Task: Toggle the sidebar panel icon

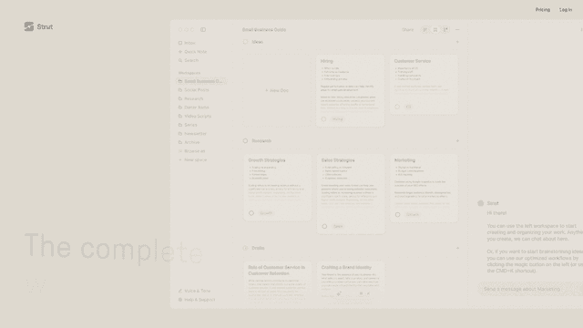Action: click(203, 30)
